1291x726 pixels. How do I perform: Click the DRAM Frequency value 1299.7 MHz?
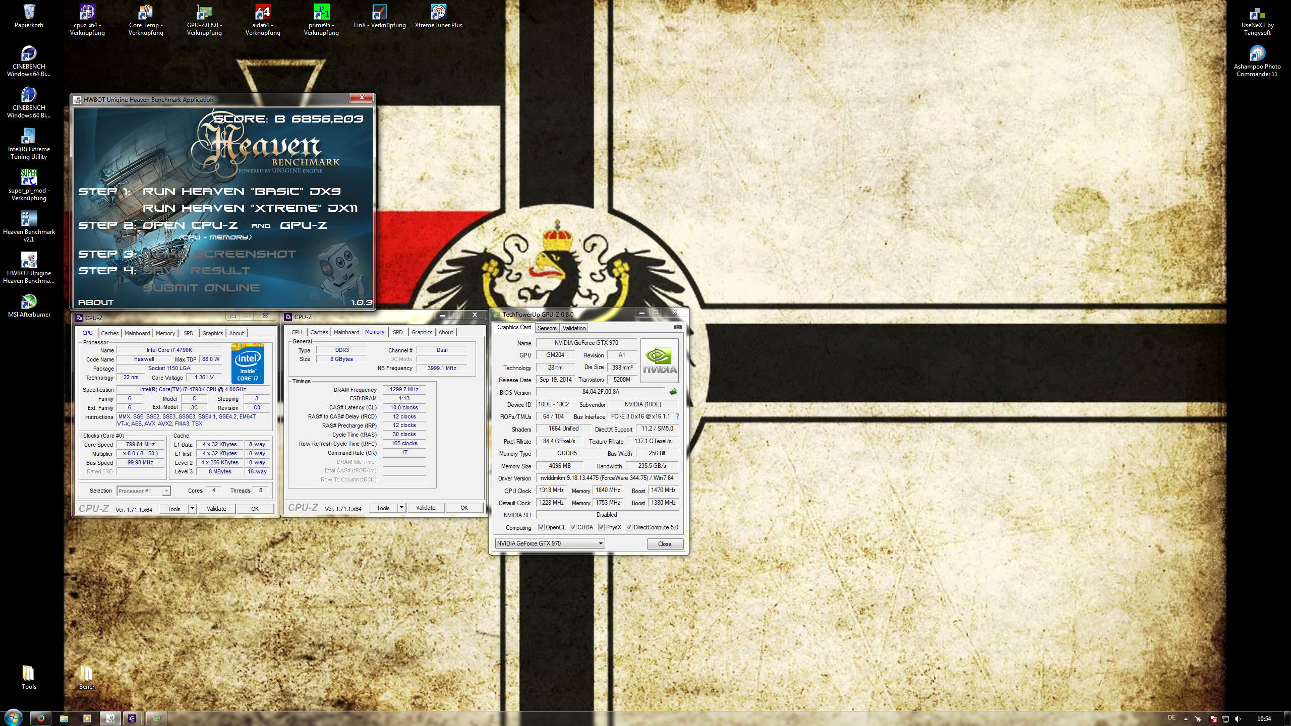click(404, 390)
